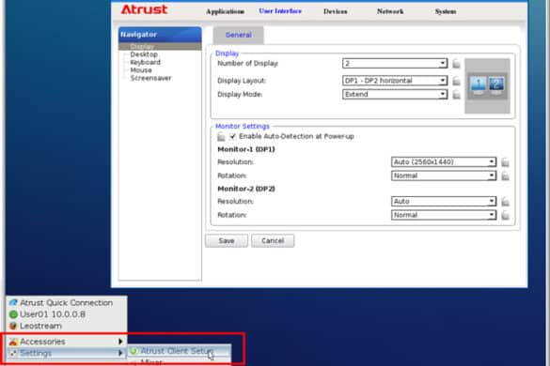Select the monitor 2 icon in preview
550x366 pixels.
point(496,85)
